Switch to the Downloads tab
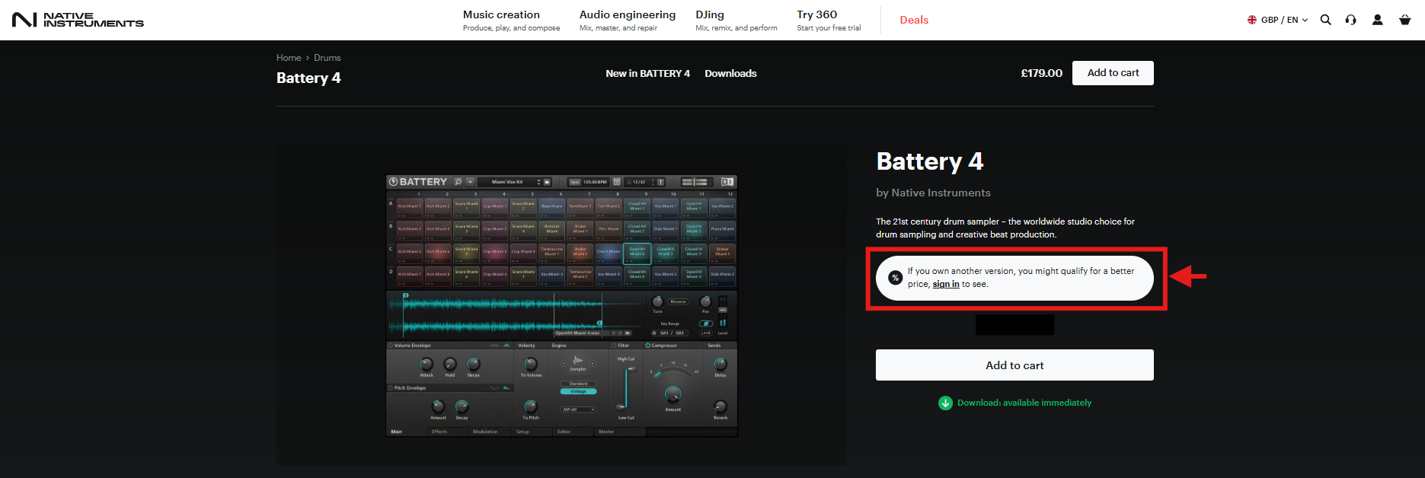Viewport: 1425px width, 478px height. [730, 73]
